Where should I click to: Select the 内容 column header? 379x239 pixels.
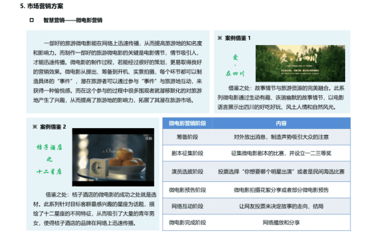(281, 123)
